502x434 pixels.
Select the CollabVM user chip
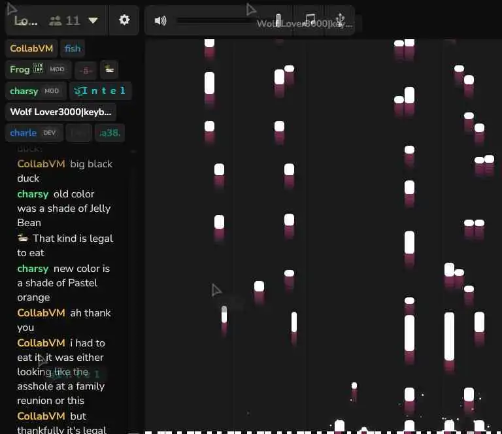(31, 48)
